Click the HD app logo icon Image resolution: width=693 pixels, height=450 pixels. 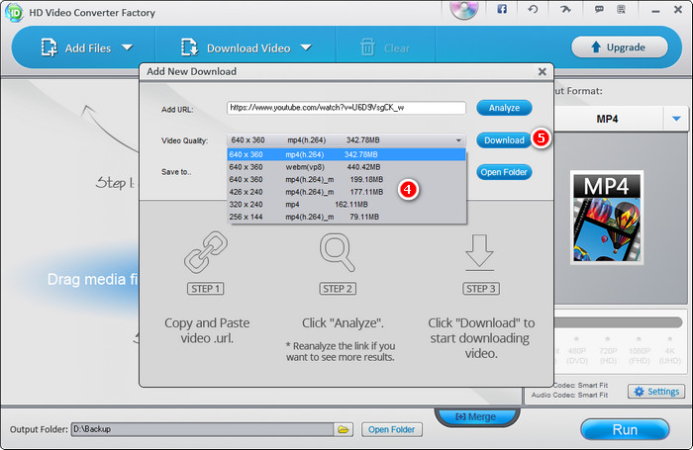pyautogui.click(x=14, y=13)
